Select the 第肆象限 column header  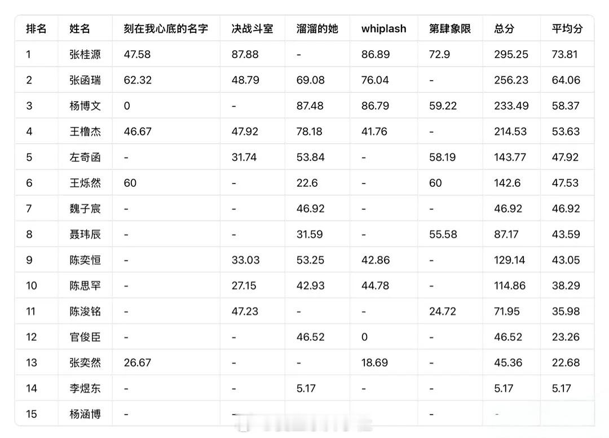coord(450,29)
